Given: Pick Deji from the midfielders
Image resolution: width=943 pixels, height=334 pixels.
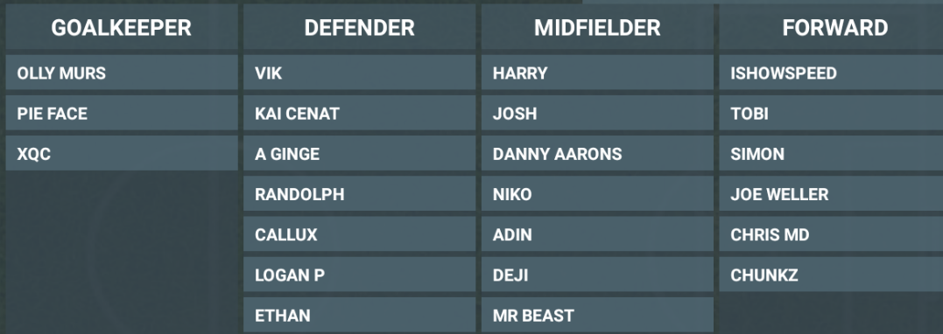Looking at the screenshot, I should coord(597,275).
